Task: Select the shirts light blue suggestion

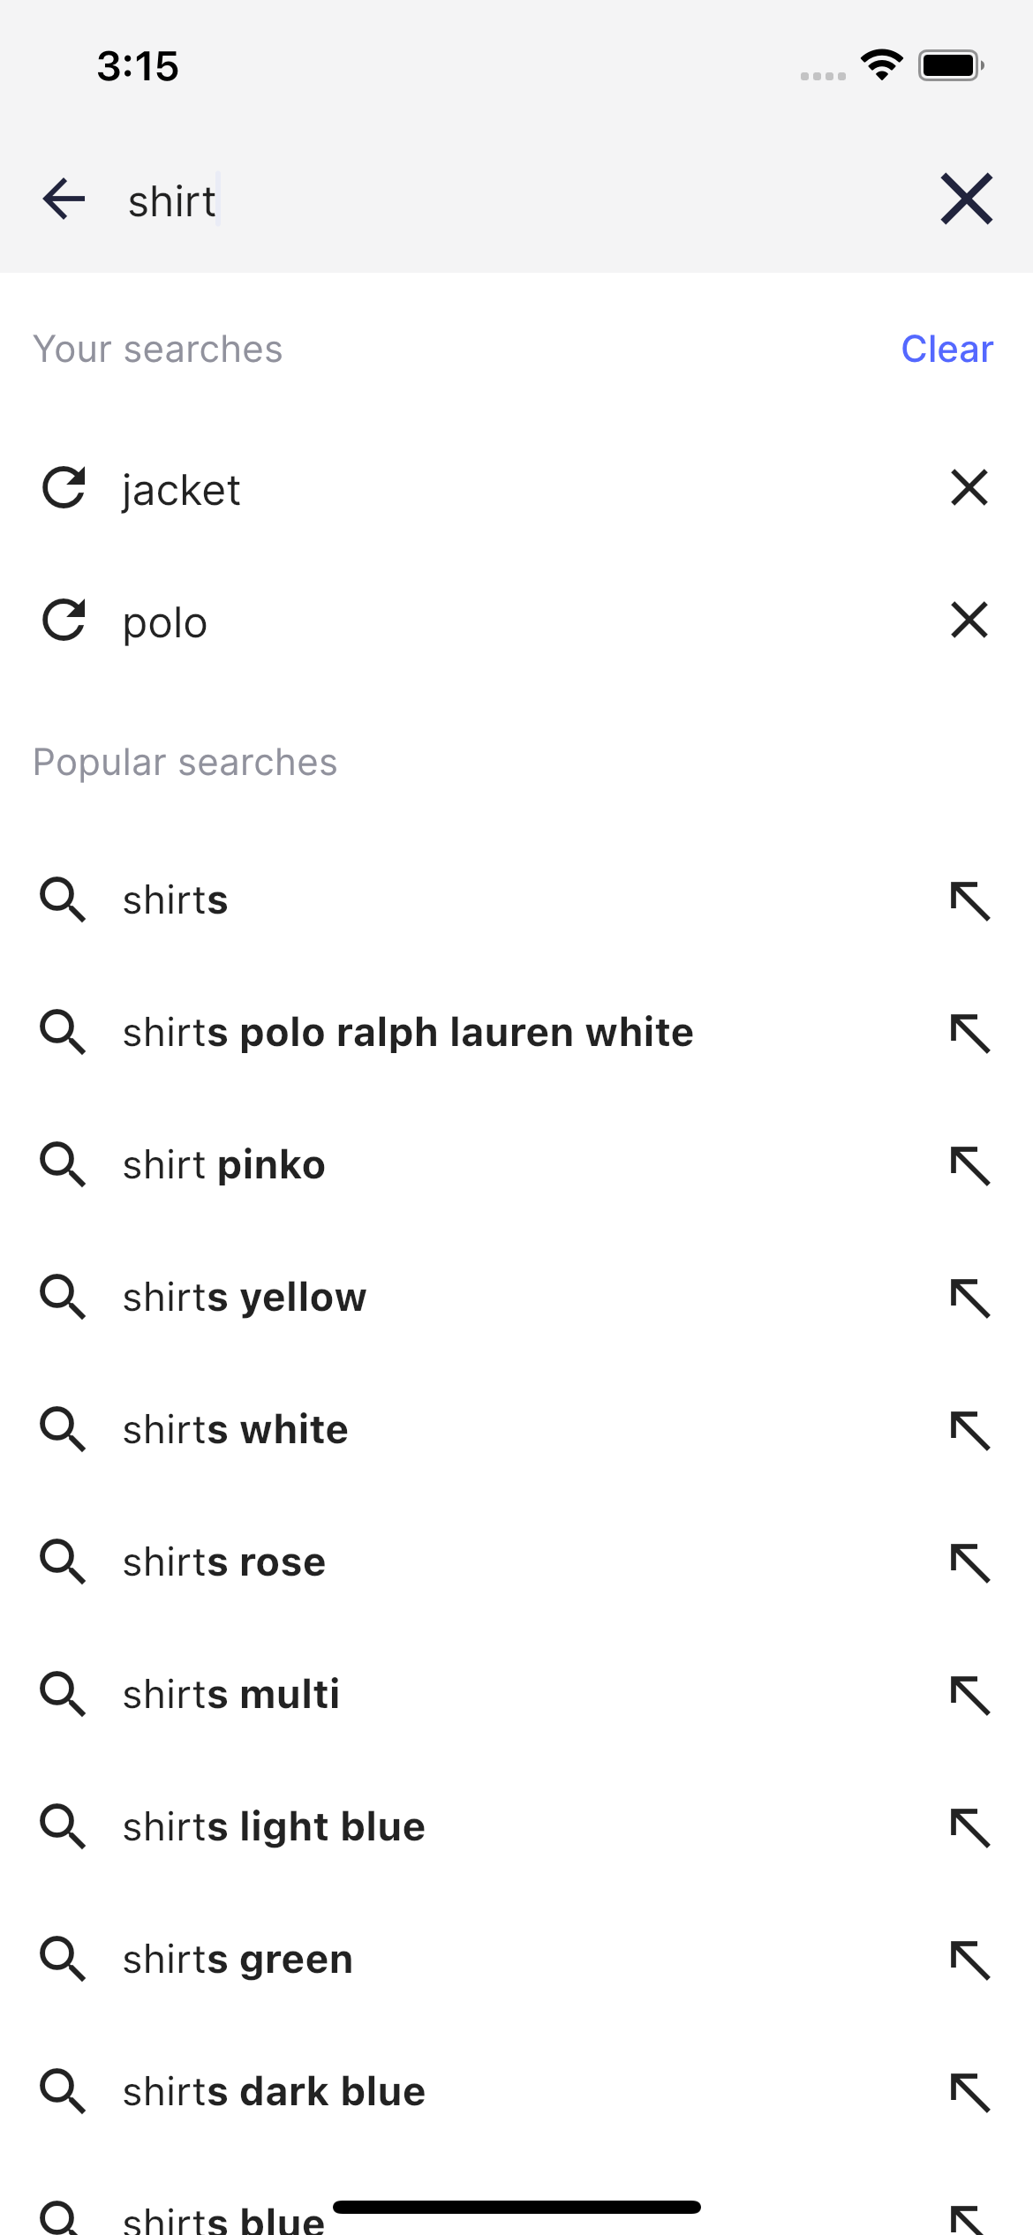Action: 273,1826
